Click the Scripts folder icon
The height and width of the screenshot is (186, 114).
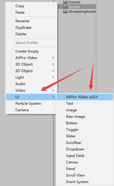(65, 7)
